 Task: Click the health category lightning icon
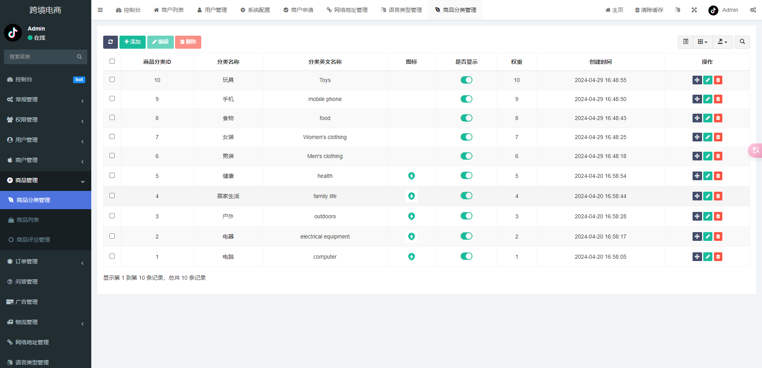point(411,176)
